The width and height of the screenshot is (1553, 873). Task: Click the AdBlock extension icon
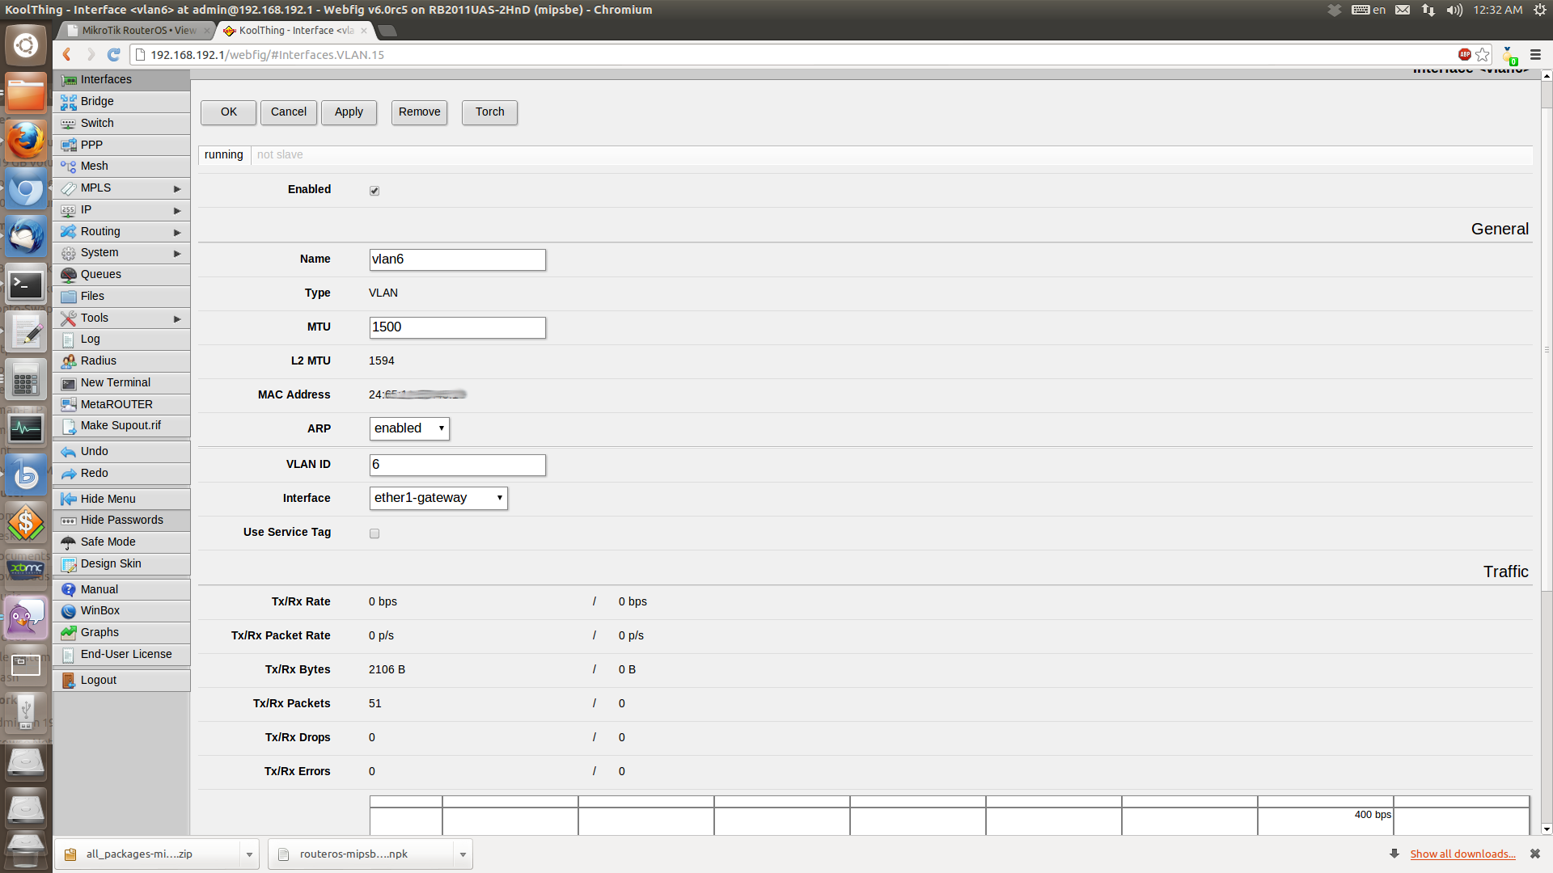pyautogui.click(x=1464, y=54)
